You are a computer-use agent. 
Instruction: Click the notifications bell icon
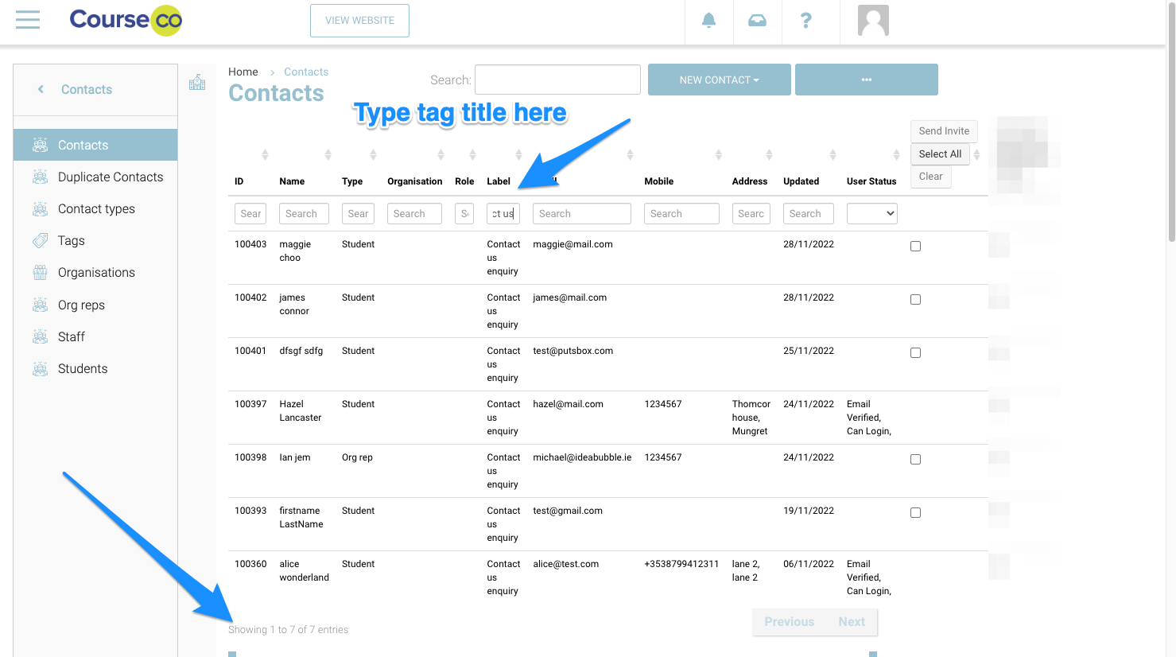708,21
